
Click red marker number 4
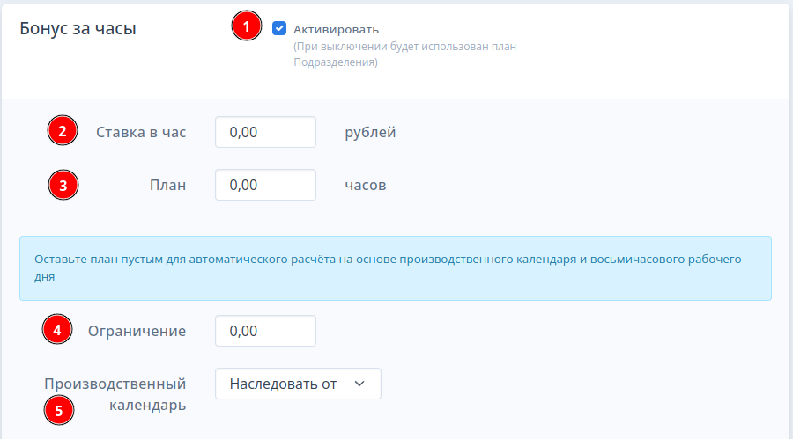(x=57, y=329)
